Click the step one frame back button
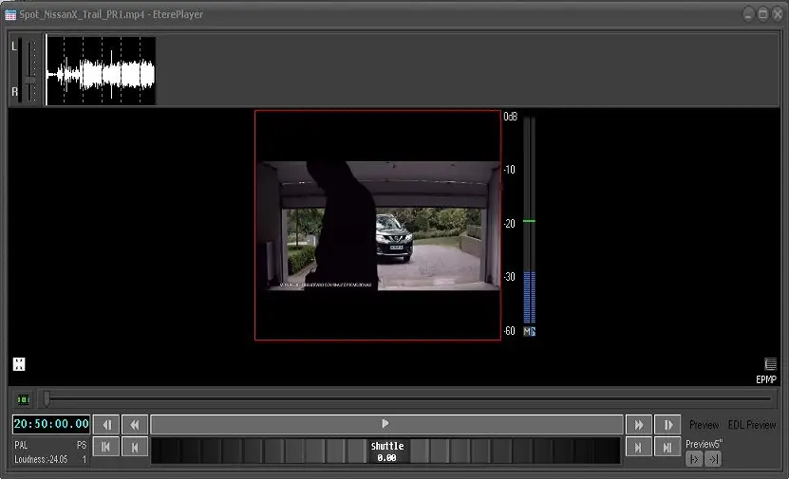Image resolution: width=789 pixels, height=479 pixels. pos(106,425)
